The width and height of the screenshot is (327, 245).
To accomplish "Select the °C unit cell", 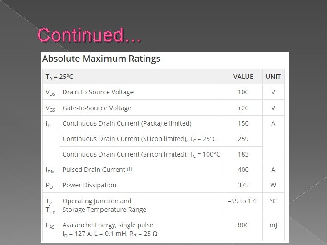I will point(273,201).
